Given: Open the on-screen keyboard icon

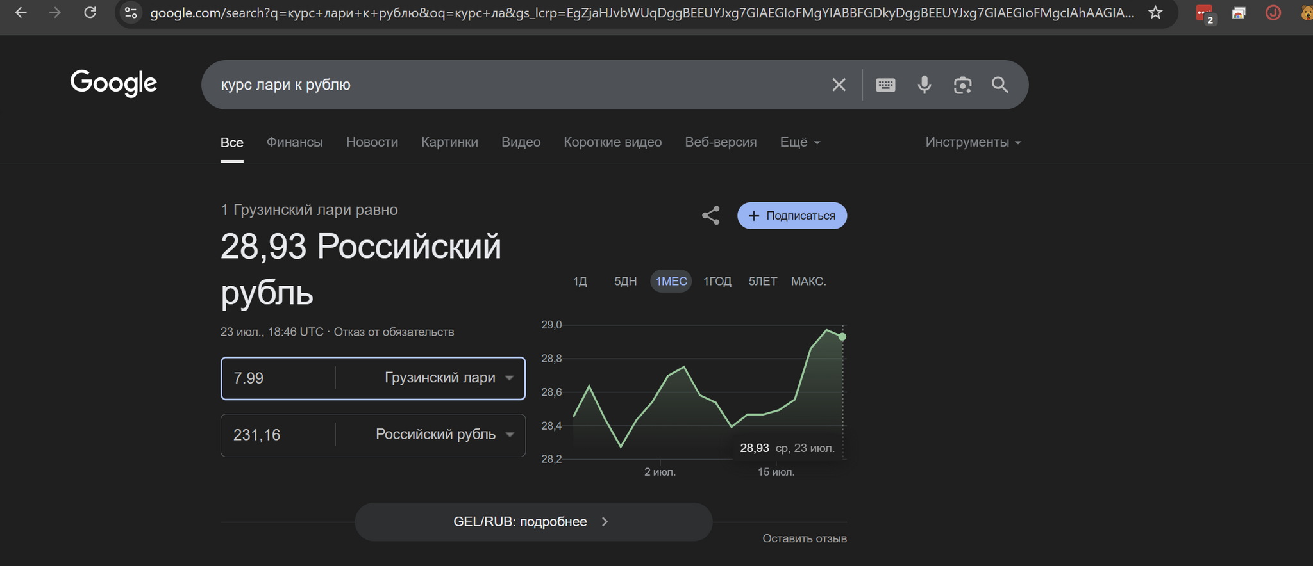Looking at the screenshot, I should [885, 85].
